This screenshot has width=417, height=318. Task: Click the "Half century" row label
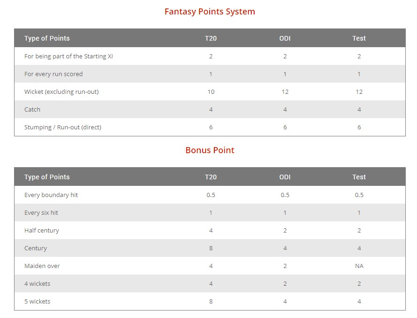(42, 231)
